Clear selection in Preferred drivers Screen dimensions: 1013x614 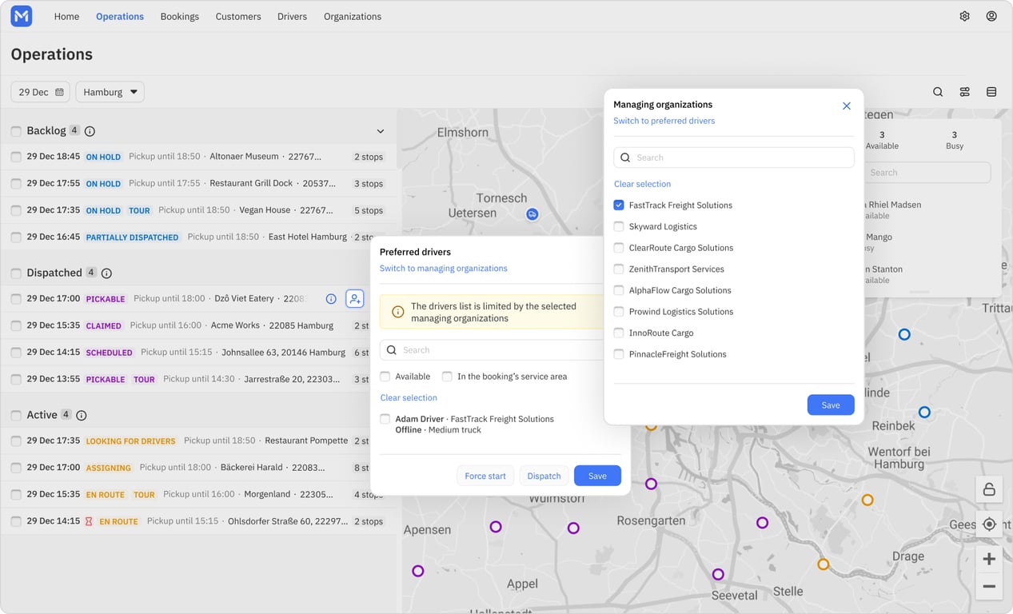click(409, 398)
